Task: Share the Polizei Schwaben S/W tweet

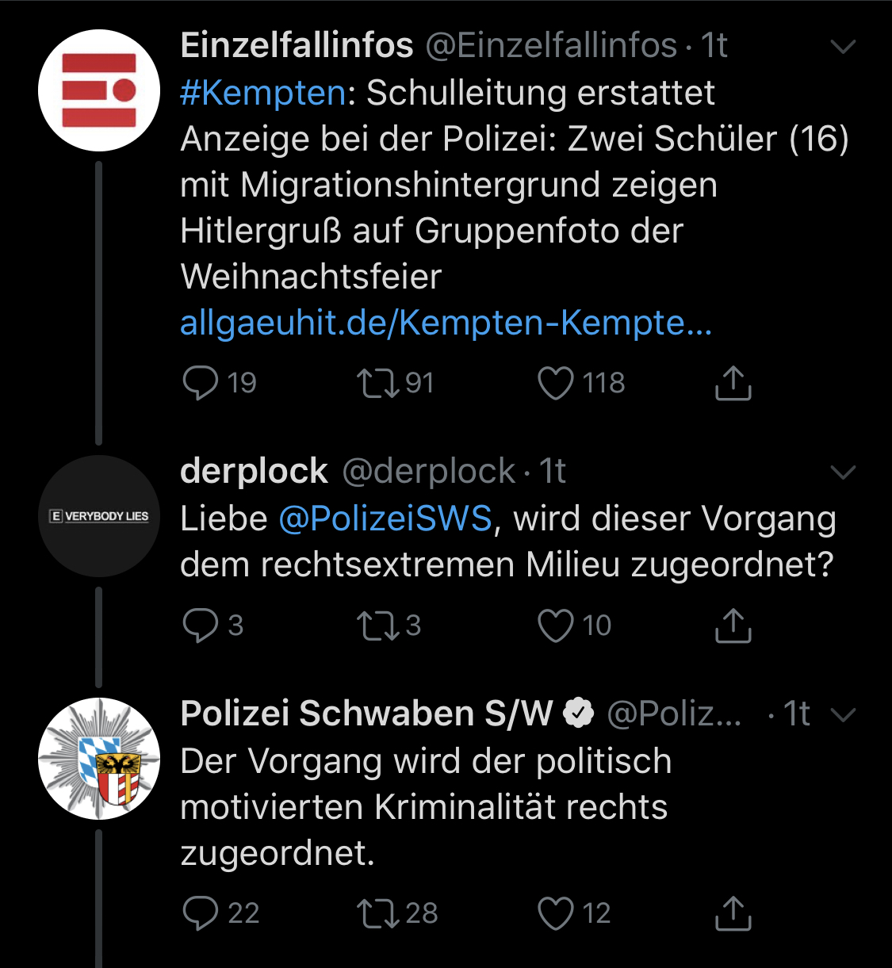Action: click(x=733, y=913)
